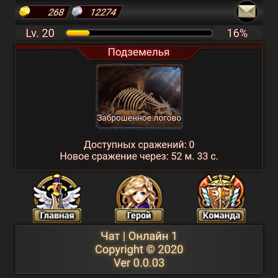Screen dimensions: 278x278
Task: Select the Заброшенное логово dungeon thumbnail
Action: coord(139,97)
